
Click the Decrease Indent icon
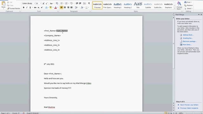[x=77, y=3]
